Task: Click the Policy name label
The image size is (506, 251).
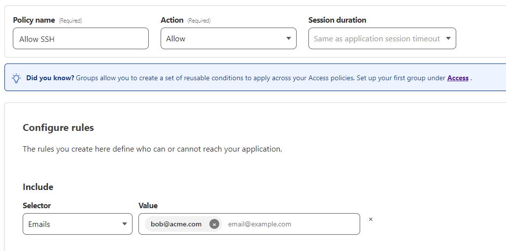Action: 34,20
